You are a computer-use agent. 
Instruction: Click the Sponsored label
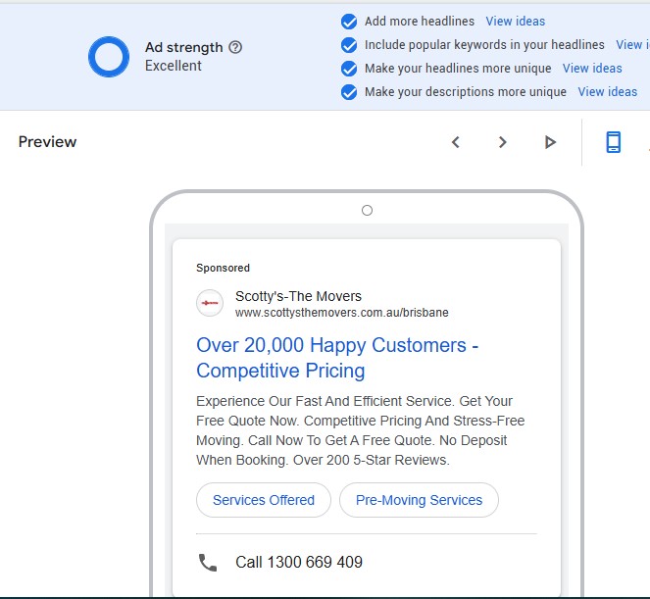coord(223,268)
